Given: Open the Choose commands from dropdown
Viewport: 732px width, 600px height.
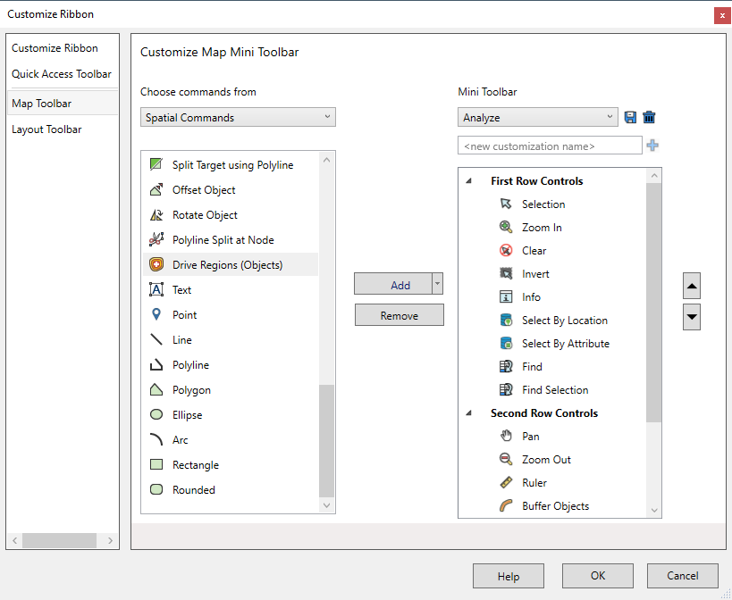Looking at the screenshot, I should coord(237,117).
